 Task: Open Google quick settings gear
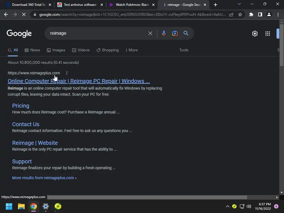[255, 34]
